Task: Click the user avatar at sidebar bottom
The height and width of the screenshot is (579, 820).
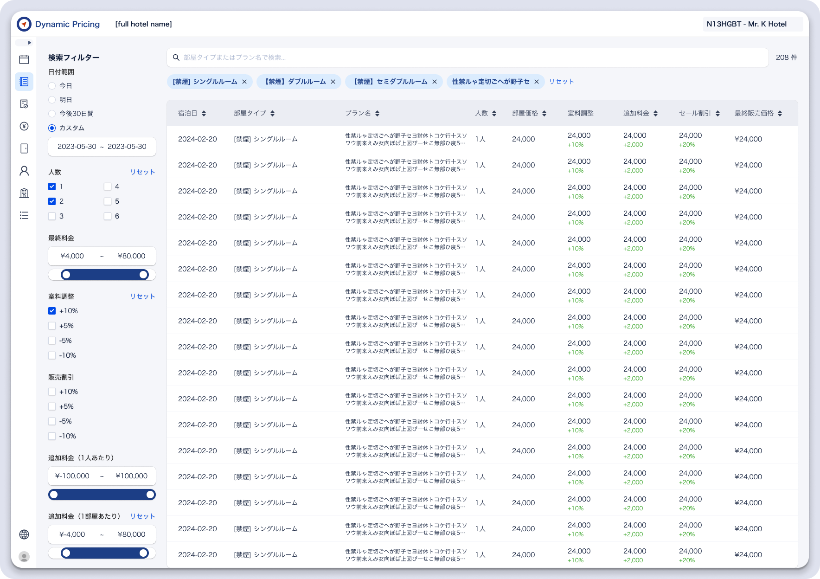Action: tap(24, 556)
